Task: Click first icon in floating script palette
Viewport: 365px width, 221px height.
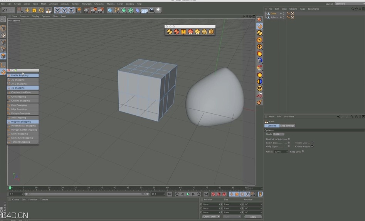Action: (x=170, y=32)
